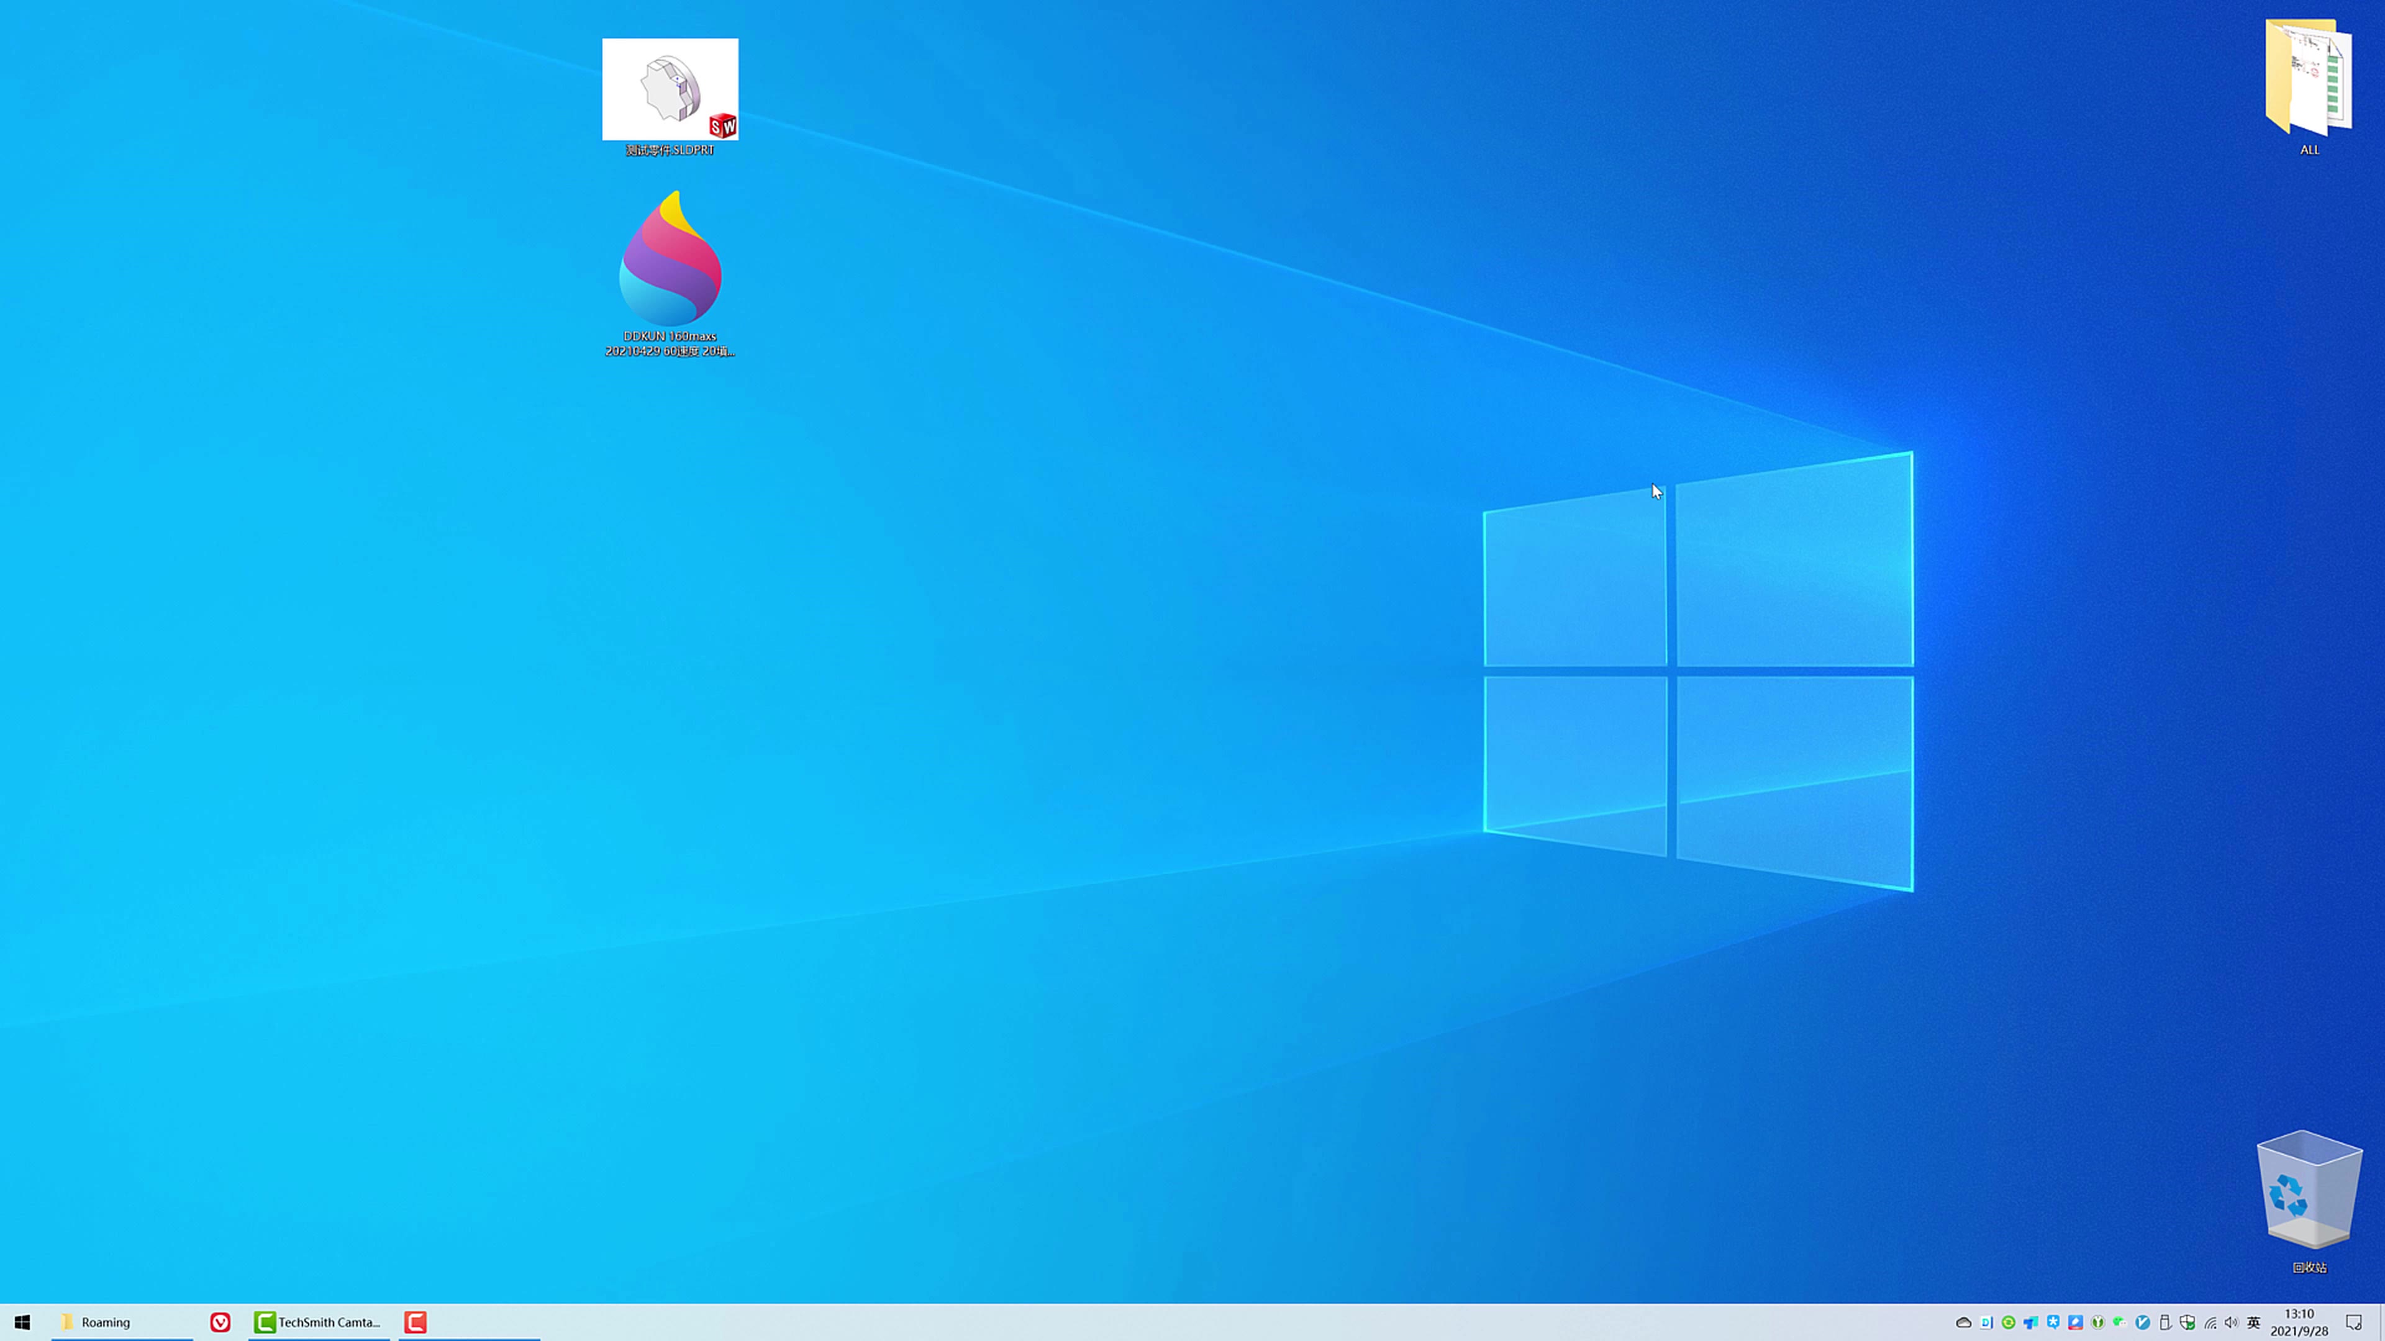
Task: Click the blue checkmark V tray icon
Action: click(x=2142, y=1322)
